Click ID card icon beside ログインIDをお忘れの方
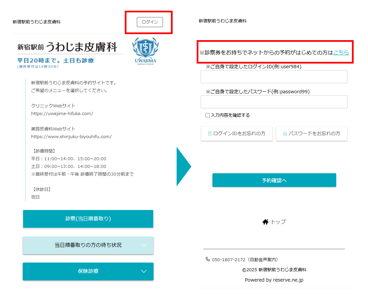Screen dimensions: 368x301 coord(210,133)
